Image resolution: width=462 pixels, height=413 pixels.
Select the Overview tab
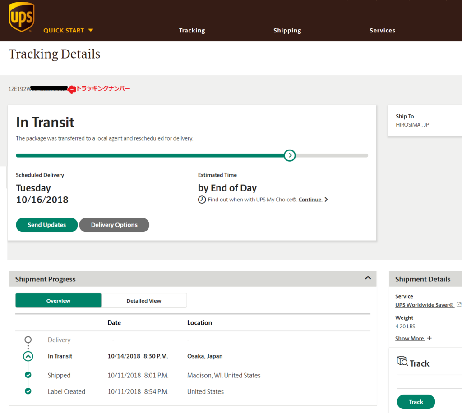(x=58, y=301)
